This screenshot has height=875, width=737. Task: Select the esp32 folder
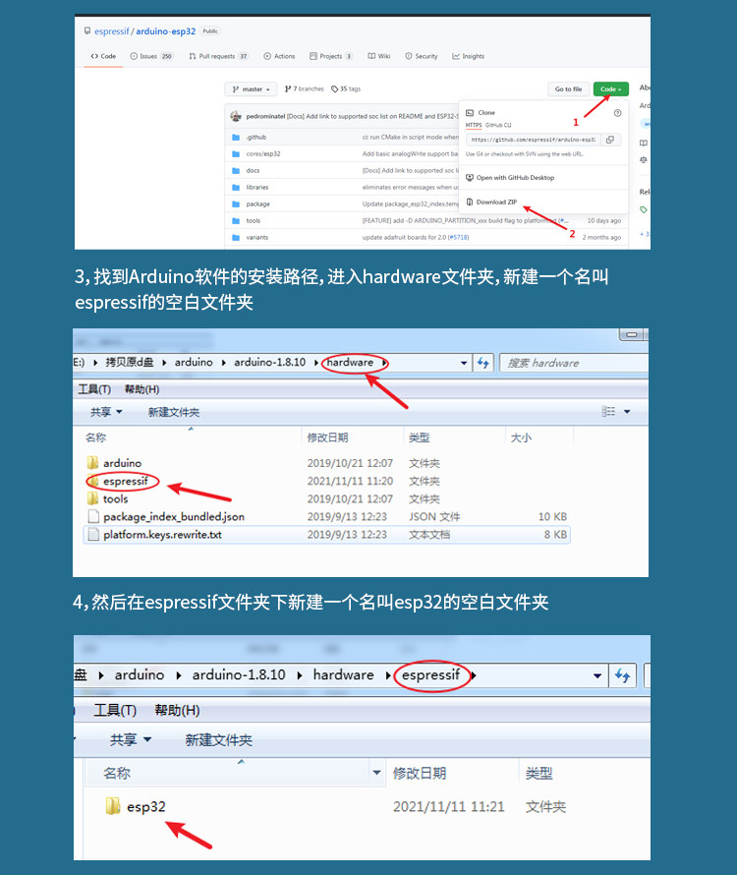pyautogui.click(x=136, y=806)
